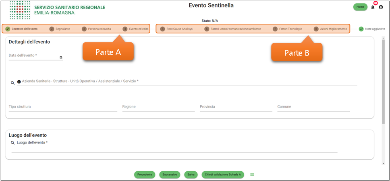Screen dimensions: 390x181
Task: Open the notifications bell icon
Action: pyautogui.click(x=373, y=7)
